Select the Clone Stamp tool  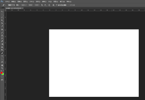click(2, 35)
